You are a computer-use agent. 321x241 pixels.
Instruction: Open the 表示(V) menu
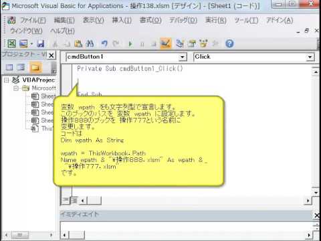pos(94,20)
